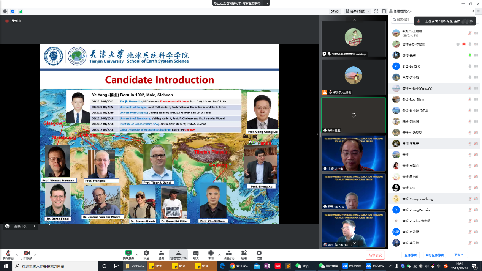
Task: Click the 全体静音 mute-all button
Action: click(411, 255)
